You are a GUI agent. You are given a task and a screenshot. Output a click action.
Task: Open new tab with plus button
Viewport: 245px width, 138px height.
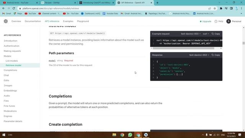point(157,3)
